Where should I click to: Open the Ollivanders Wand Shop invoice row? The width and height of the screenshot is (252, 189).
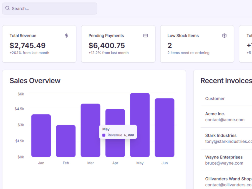coord(226,180)
